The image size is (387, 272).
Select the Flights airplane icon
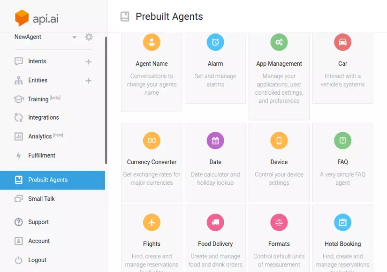[152, 222]
